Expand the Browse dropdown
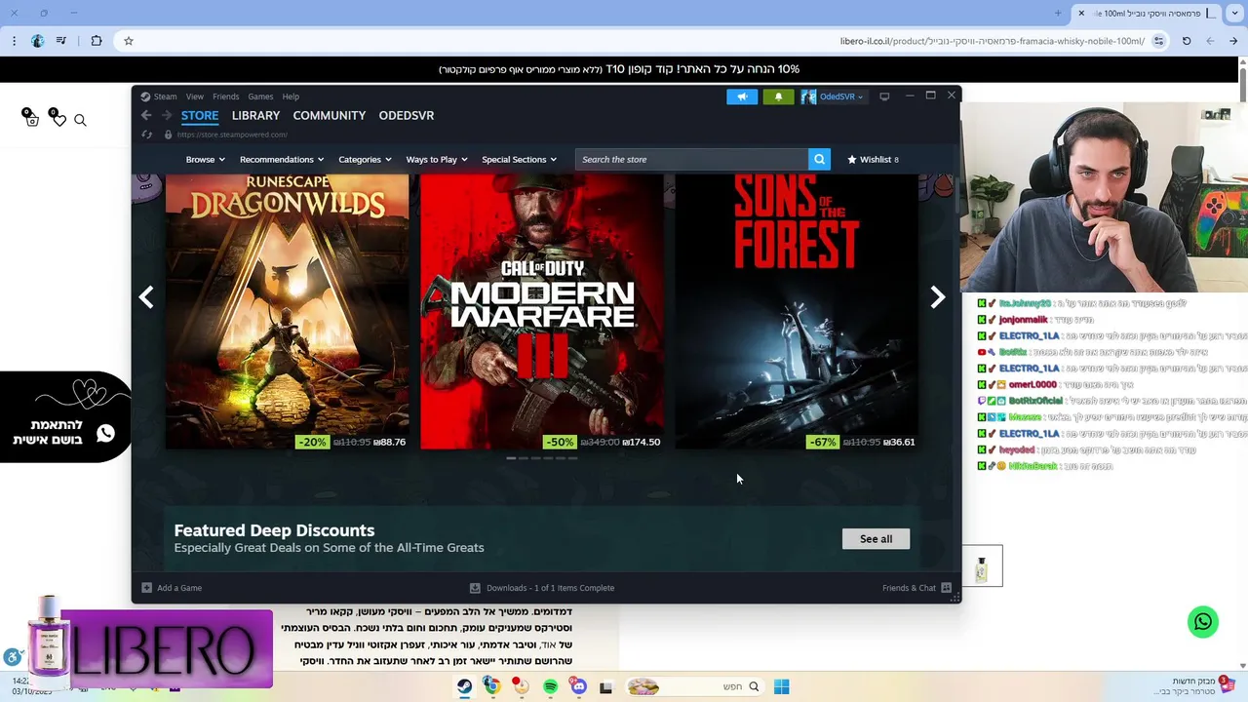Image resolution: width=1248 pixels, height=702 pixels. [205, 159]
